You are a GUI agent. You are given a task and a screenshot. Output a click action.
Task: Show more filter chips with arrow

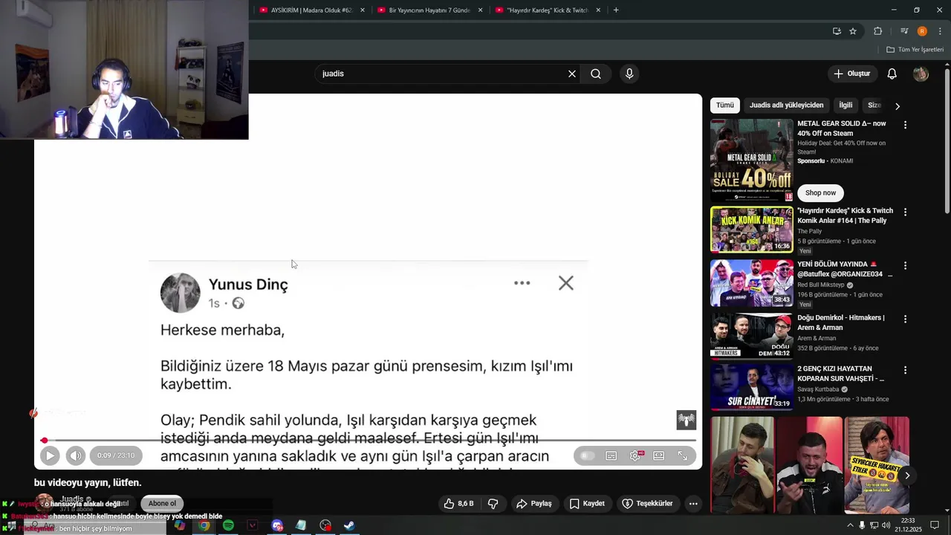(898, 106)
